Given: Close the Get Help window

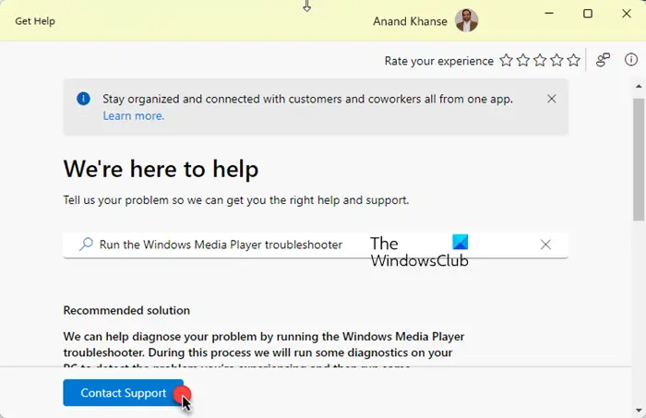Looking at the screenshot, I should pos(627,14).
